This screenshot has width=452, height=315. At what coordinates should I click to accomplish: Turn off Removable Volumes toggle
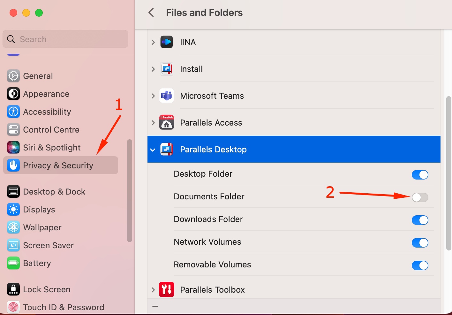point(420,265)
